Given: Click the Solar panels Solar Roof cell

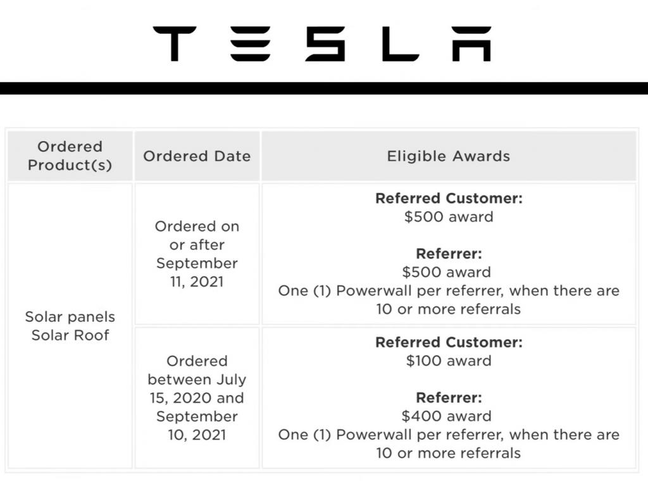Looking at the screenshot, I should tap(70, 326).
